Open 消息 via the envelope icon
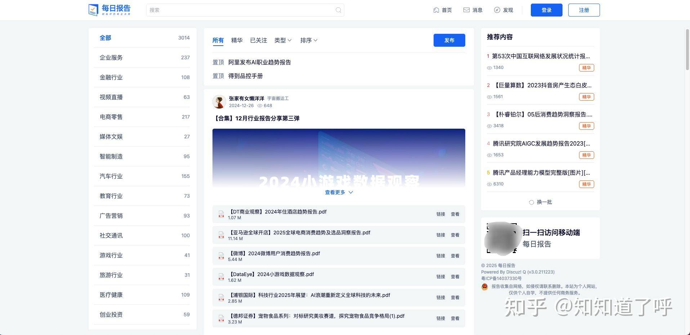 tap(466, 10)
